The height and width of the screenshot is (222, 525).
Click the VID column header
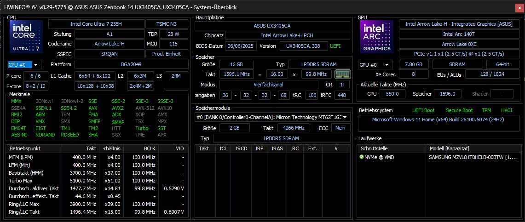click(x=179, y=148)
